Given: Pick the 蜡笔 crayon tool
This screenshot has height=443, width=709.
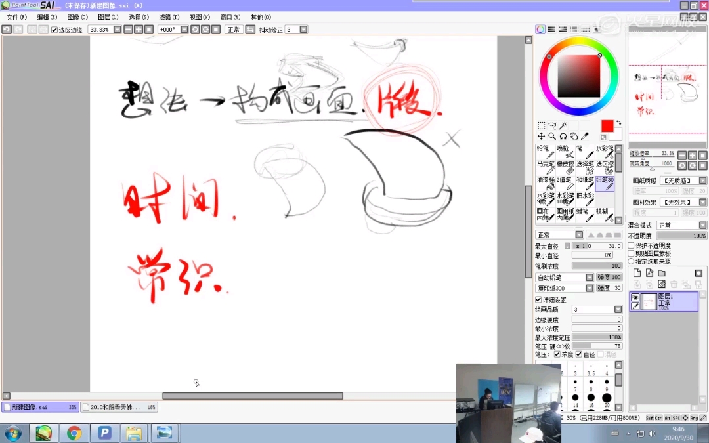Looking at the screenshot, I should [x=585, y=214].
